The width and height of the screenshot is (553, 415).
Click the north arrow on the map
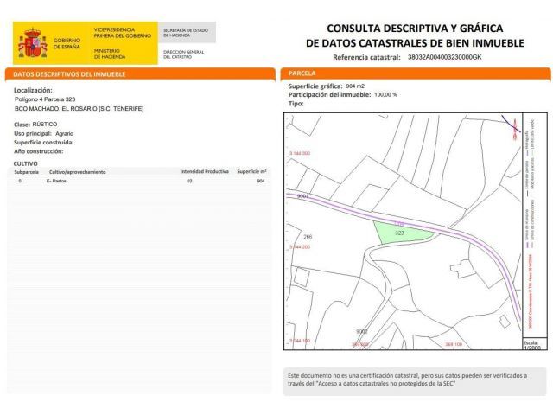515,129
